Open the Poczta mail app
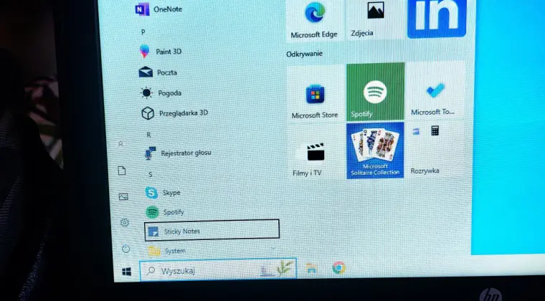The width and height of the screenshot is (545, 301). pyautogui.click(x=158, y=72)
